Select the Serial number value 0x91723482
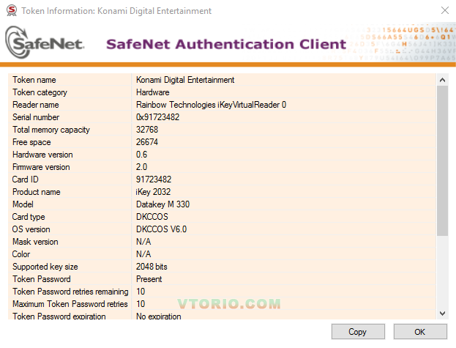This screenshot has width=456, height=348. tap(158, 117)
